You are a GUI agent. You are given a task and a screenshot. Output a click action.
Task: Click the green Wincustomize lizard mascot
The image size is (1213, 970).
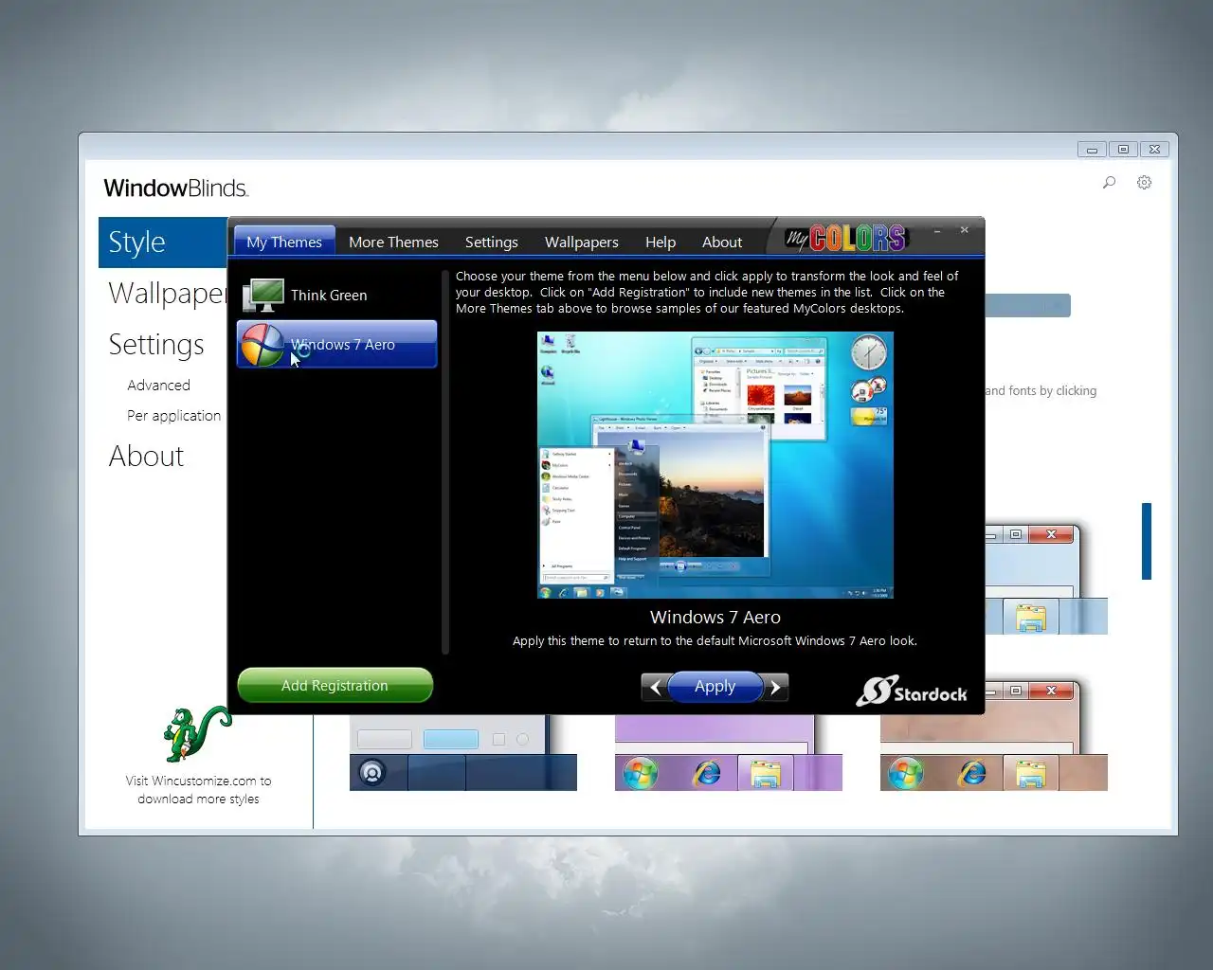coord(196,732)
